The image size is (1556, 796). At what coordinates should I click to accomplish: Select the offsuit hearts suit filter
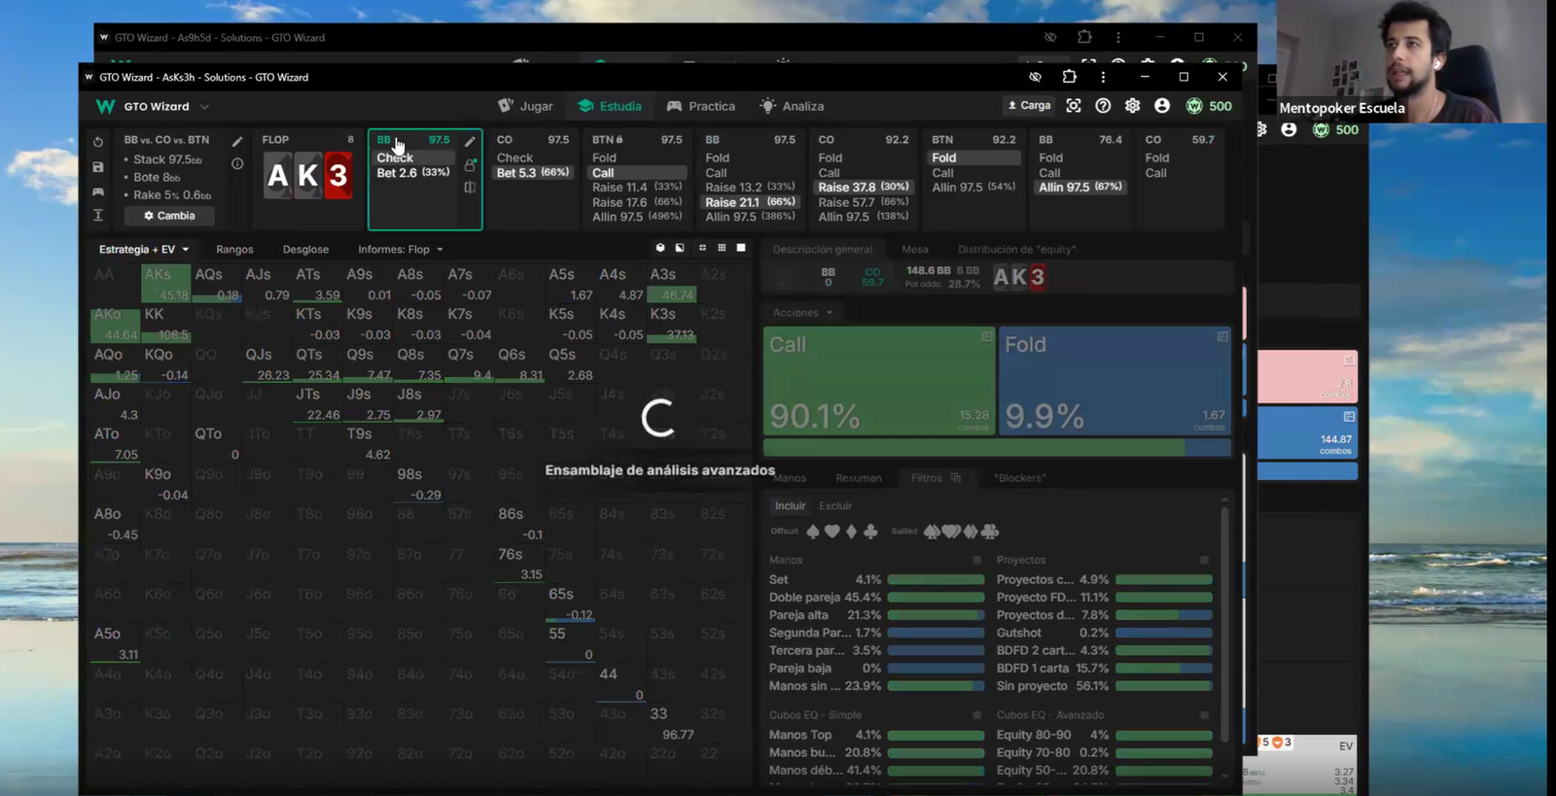832,532
